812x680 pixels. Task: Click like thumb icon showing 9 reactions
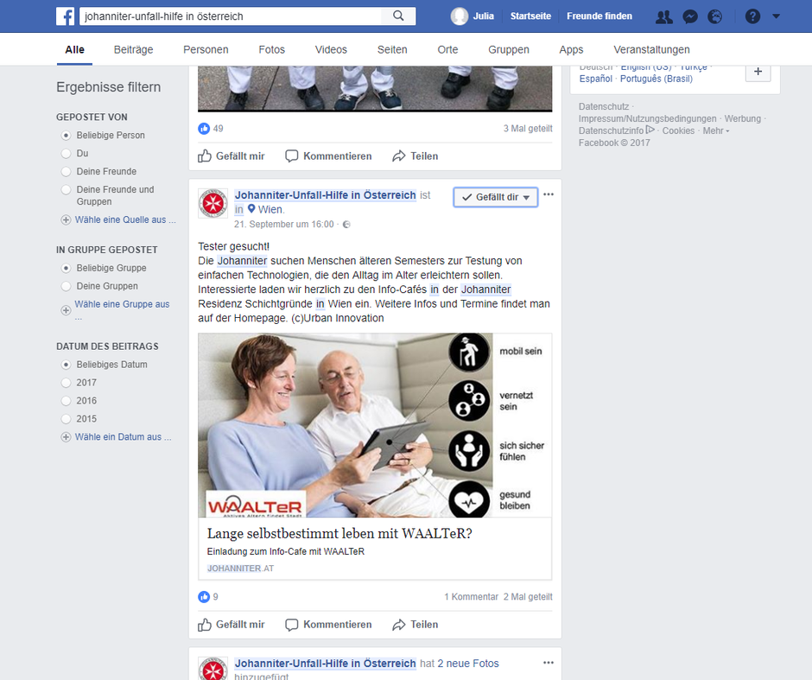(204, 596)
